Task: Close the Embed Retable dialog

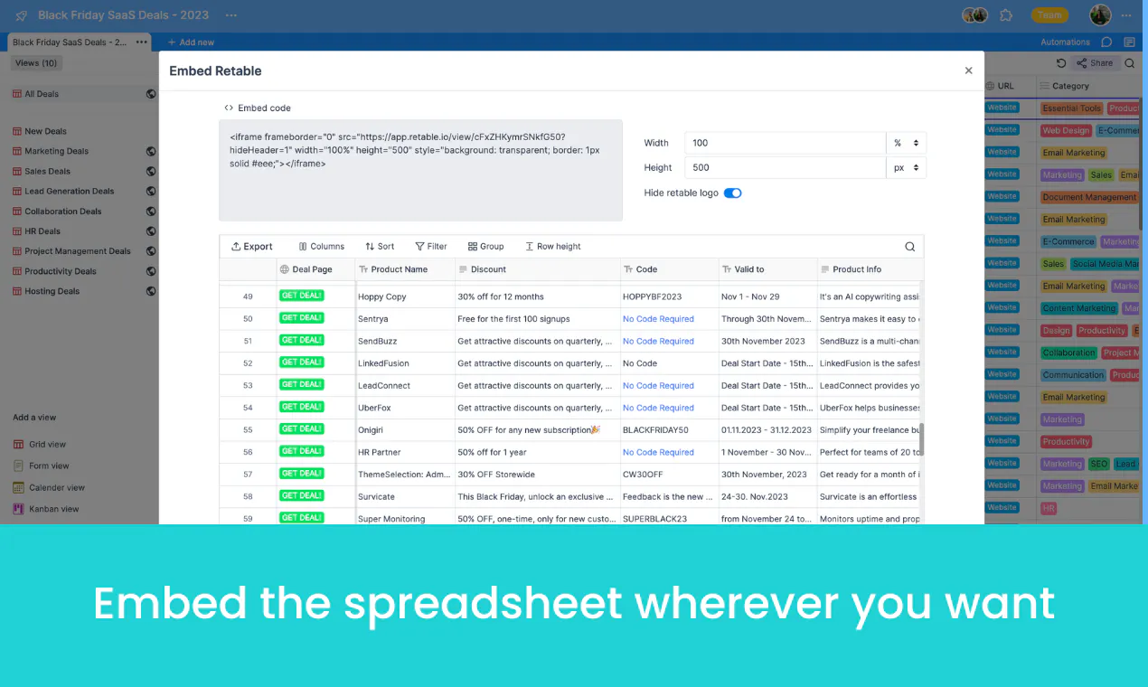Action: pyautogui.click(x=968, y=71)
